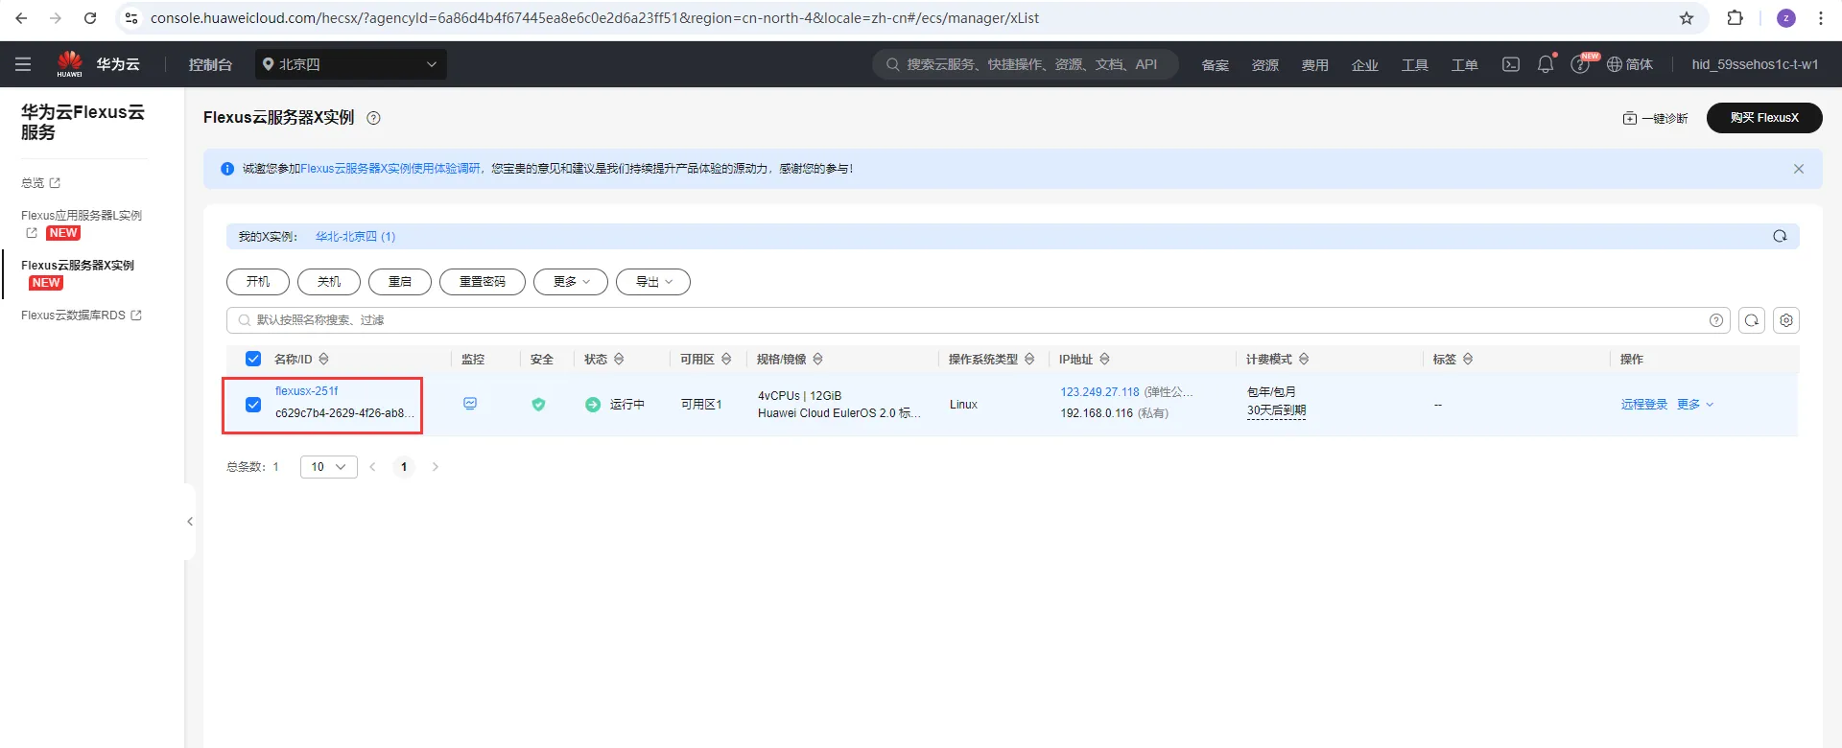The height and width of the screenshot is (748, 1842).
Task: Go back in browser
Action: tap(21, 18)
